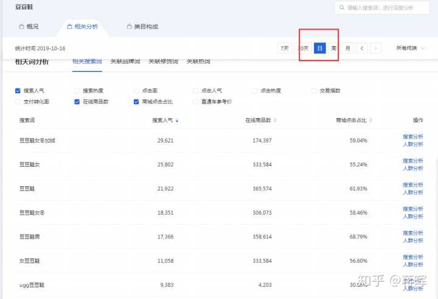Uncheck the 搜索人气 checkbox
The height and width of the screenshot is (299, 438).
(18, 90)
